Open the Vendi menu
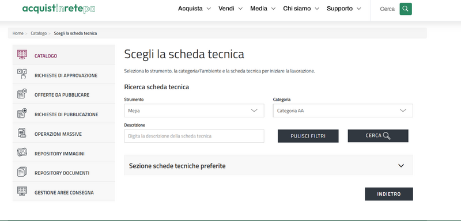Viewport: 461px width, 221px height. 231,9
